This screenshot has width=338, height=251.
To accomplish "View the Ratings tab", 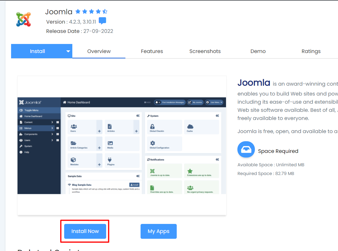I will 311,51.
